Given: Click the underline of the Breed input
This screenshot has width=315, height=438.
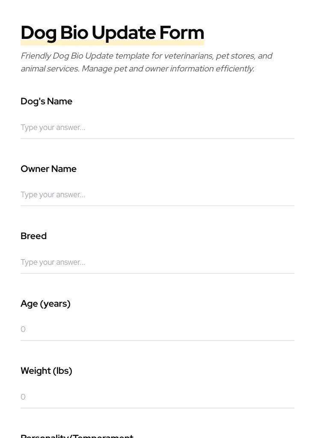Looking at the screenshot, I should (157, 273).
